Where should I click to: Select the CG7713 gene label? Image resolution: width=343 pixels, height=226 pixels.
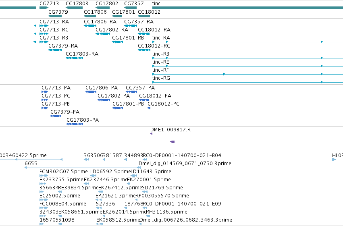click(49, 4)
